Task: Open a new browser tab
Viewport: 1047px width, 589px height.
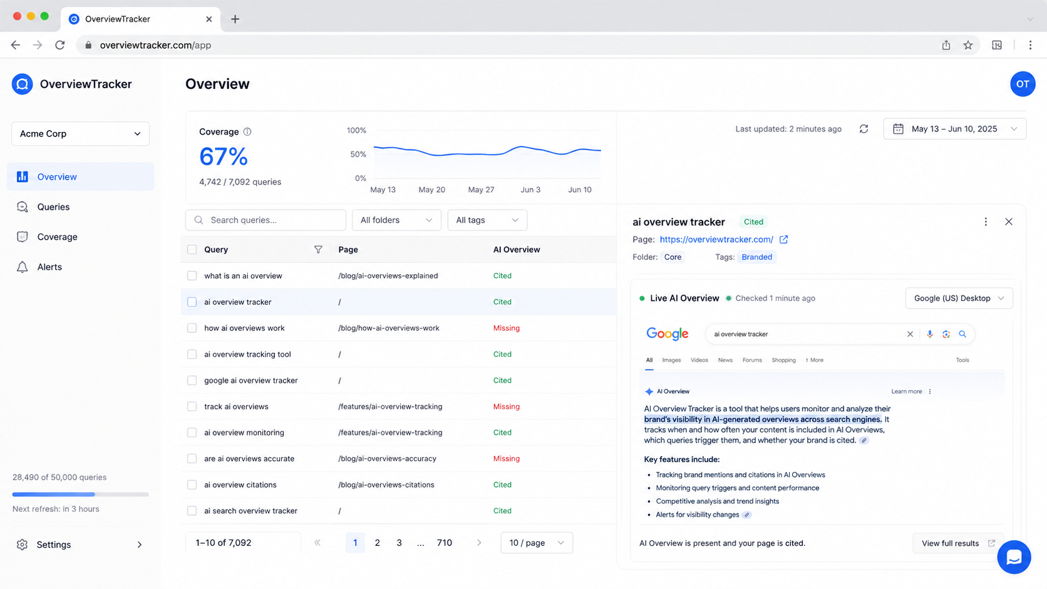Action: pos(235,19)
